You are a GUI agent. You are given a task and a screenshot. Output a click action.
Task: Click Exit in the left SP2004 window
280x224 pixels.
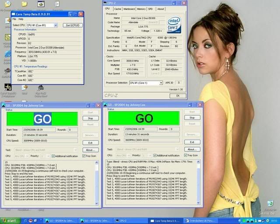point(91,143)
